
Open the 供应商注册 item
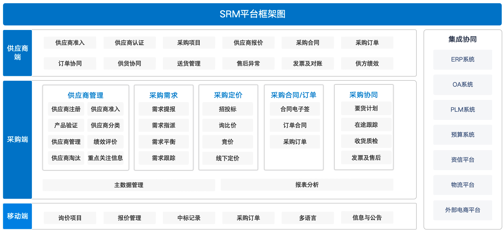click(x=66, y=109)
